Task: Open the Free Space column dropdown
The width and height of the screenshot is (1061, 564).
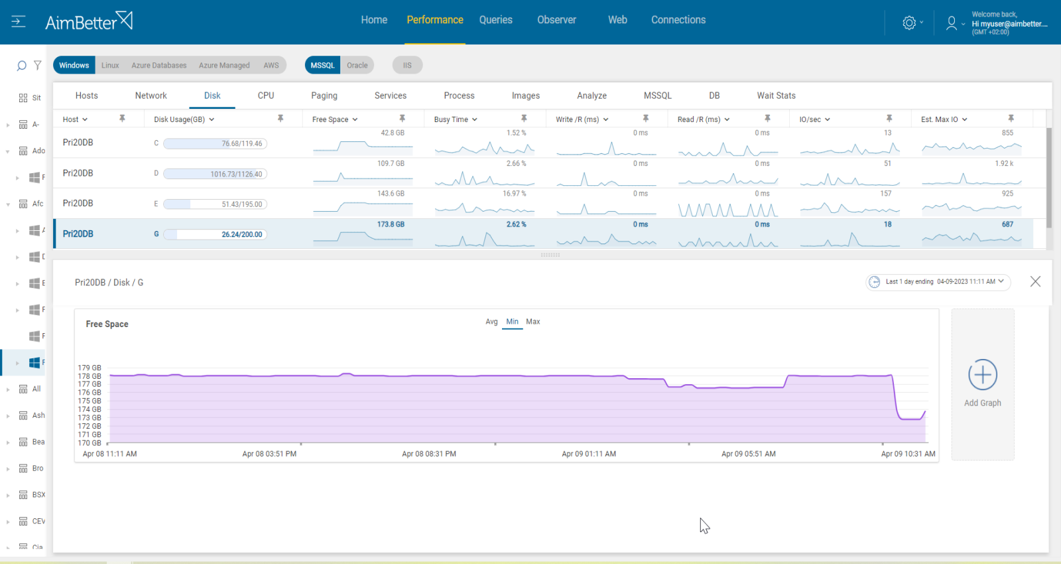Action: (x=355, y=120)
